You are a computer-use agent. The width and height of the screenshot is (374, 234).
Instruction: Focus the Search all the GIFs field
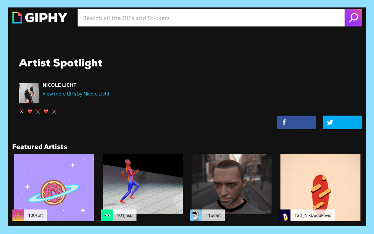[x=211, y=18]
